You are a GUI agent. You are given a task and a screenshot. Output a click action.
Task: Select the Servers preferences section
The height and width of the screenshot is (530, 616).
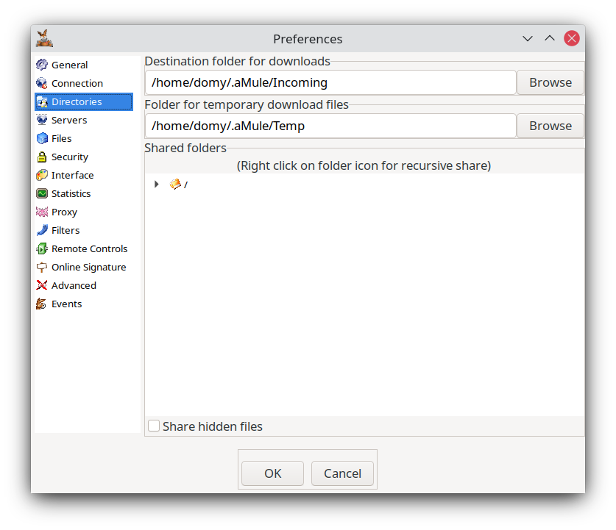[x=69, y=120]
